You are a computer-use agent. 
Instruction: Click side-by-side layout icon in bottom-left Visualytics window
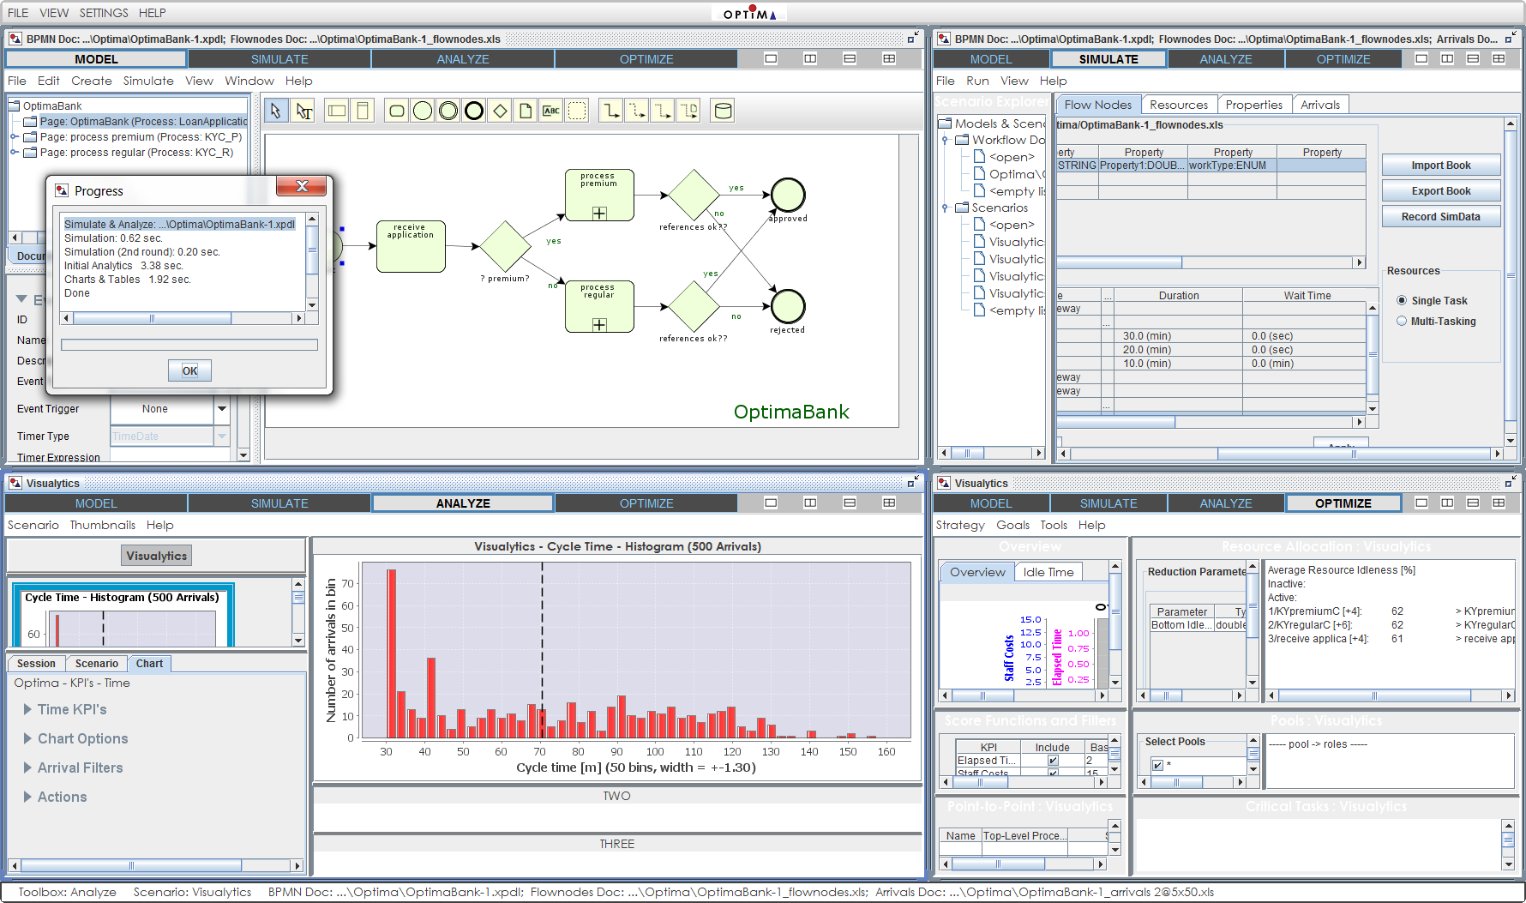tap(810, 503)
